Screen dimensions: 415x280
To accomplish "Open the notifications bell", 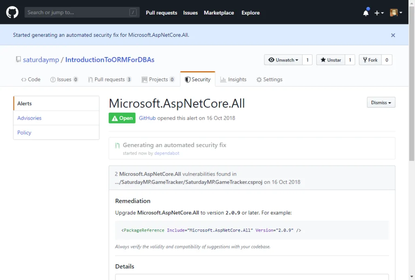I will 366,13.
